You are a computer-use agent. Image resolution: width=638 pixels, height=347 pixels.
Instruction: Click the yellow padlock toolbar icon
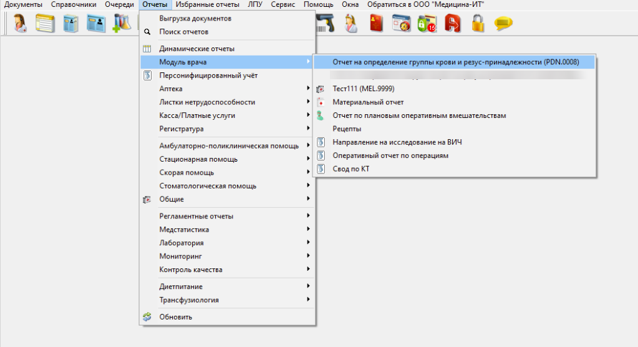[478, 23]
